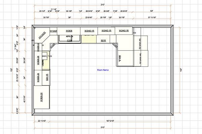Image resolution: width=202 pixels, height=134 pixels.
Task: Click the 22 11/16" dimension text
Action: pyautogui.click(x=42, y=121)
